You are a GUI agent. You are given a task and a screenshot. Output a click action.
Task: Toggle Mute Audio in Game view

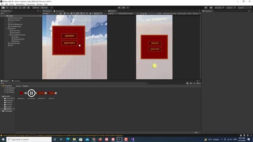click(x=182, y=13)
